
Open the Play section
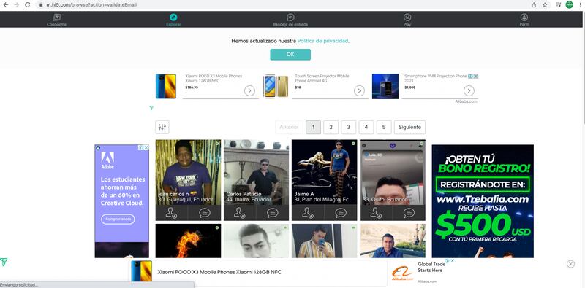point(407,20)
